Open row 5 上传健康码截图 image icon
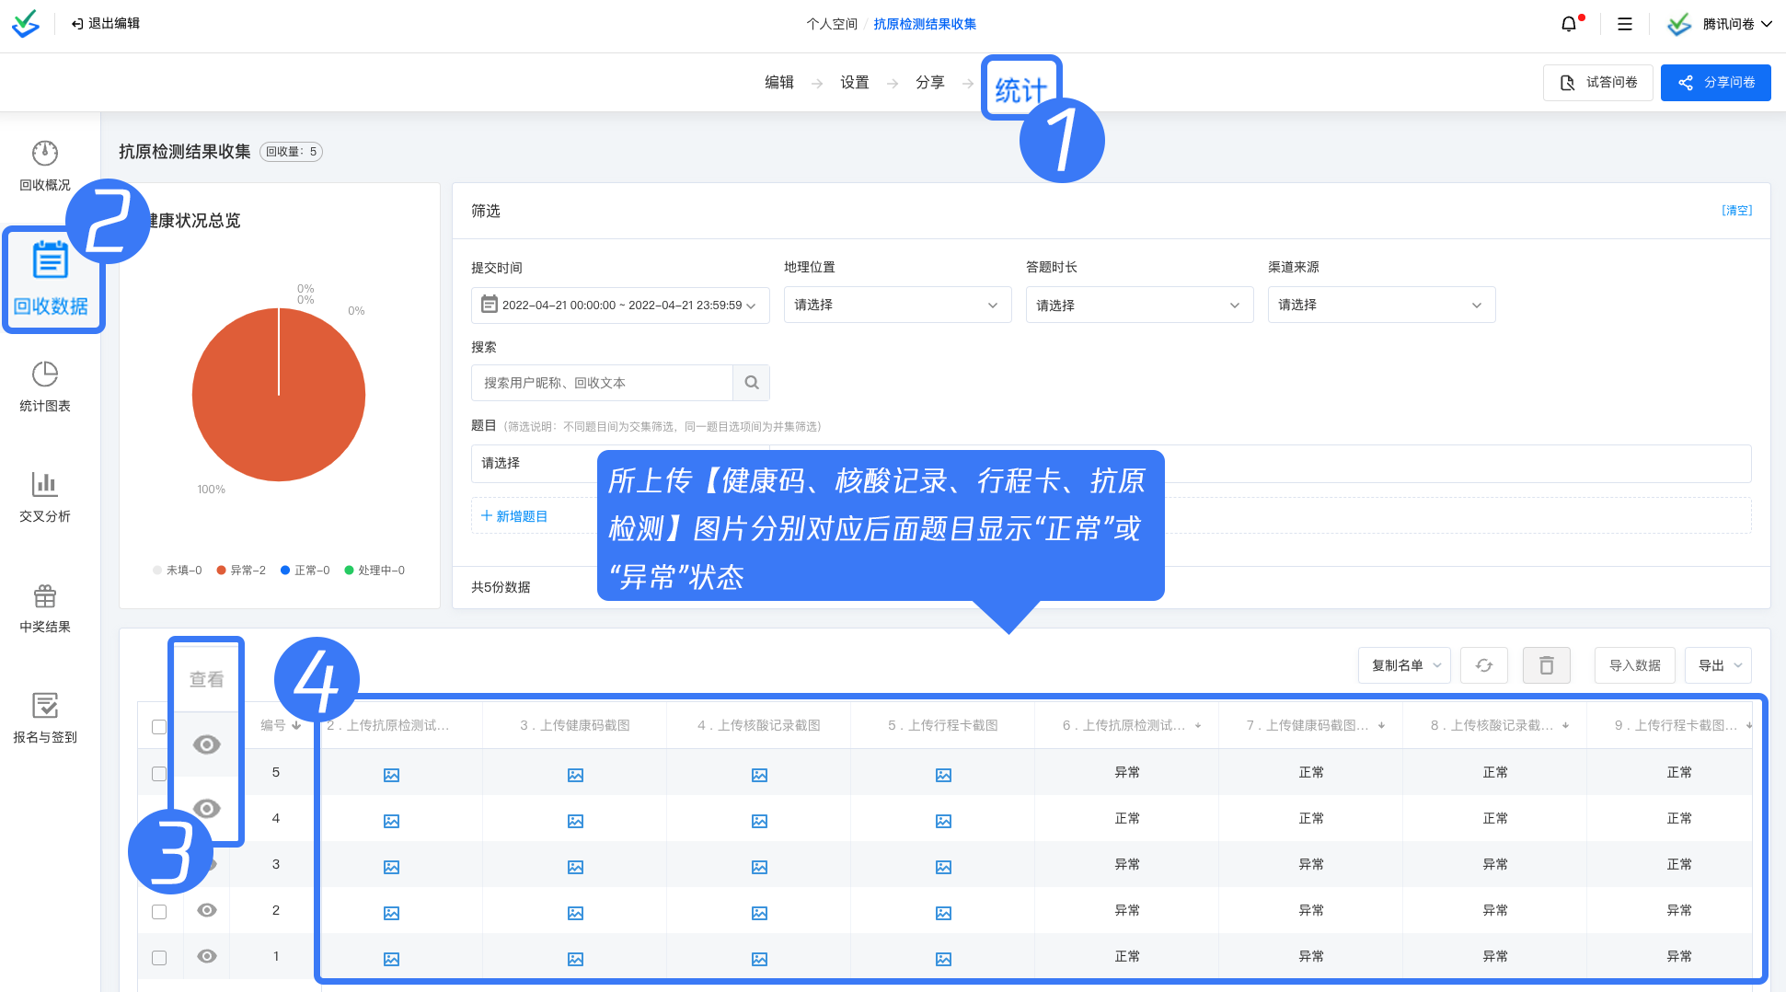This screenshot has width=1786, height=992. [575, 775]
